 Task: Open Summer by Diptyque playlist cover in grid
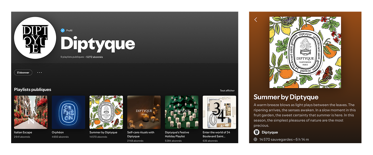click(x=106, y=112)
